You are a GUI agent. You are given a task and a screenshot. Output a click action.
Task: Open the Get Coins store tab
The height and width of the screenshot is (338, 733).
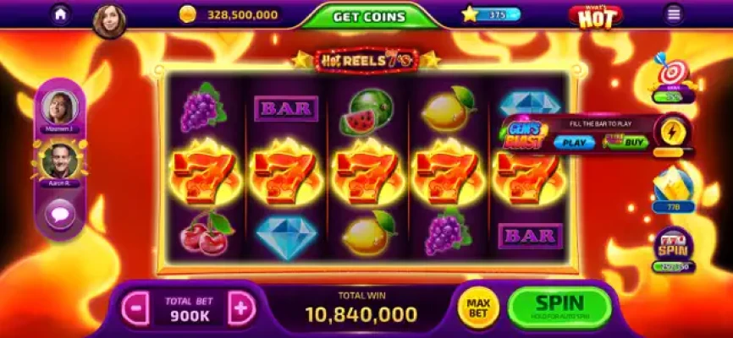[369, 17]
